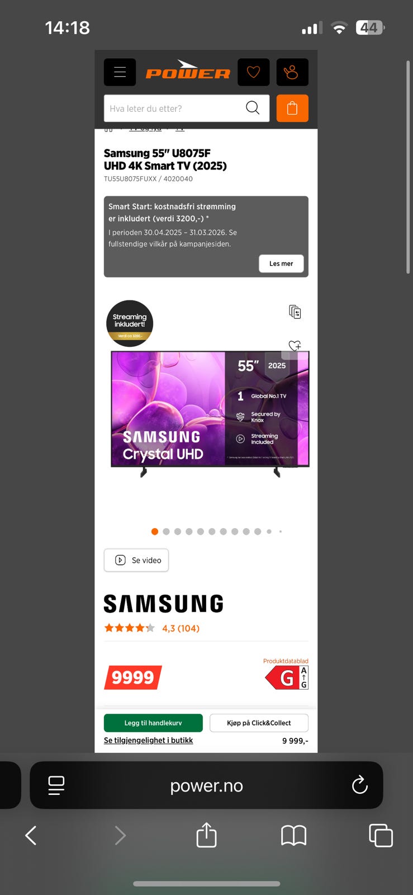
Task: Open the orange shopping cart
Action: tap(292, 108)
